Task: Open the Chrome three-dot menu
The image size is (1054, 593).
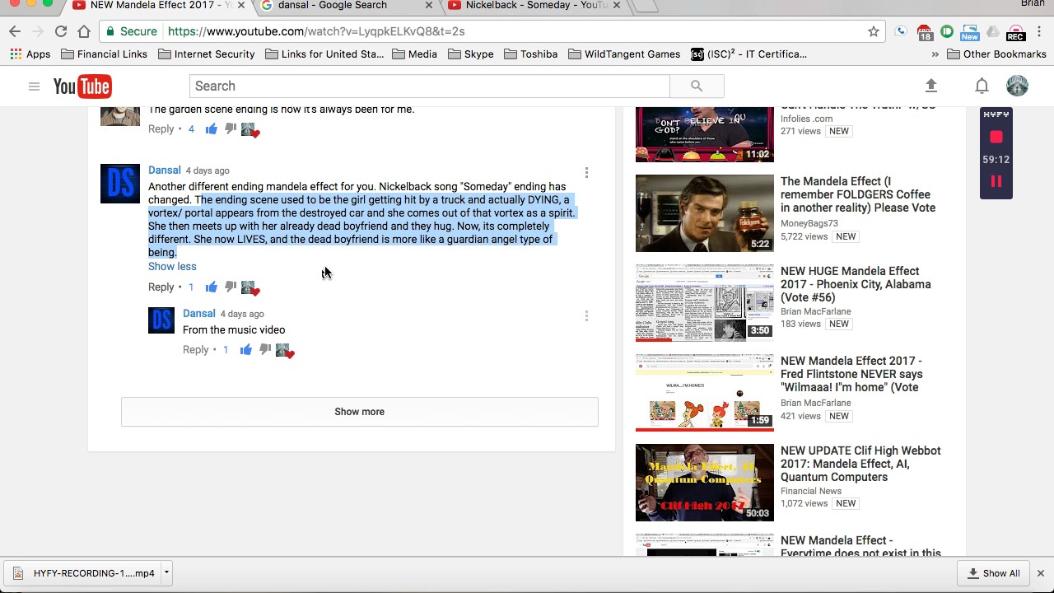Action: [1039, 31]
